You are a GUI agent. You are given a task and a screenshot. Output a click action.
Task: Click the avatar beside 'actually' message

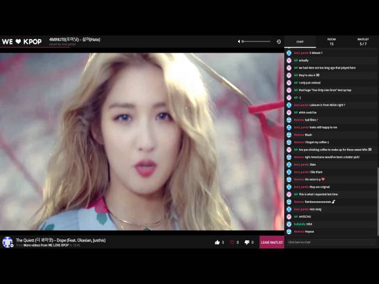click(289, 60)
